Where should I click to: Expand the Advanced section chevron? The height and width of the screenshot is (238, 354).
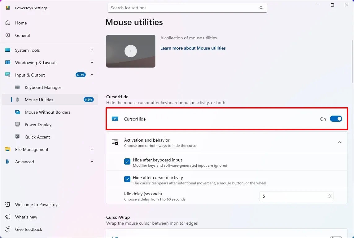point(92,161)
